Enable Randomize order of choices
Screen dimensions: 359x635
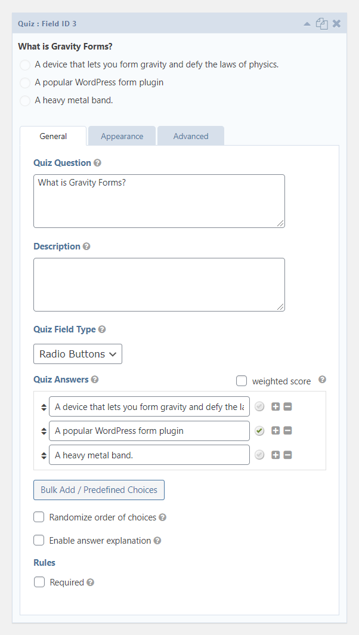click(39, 517)
